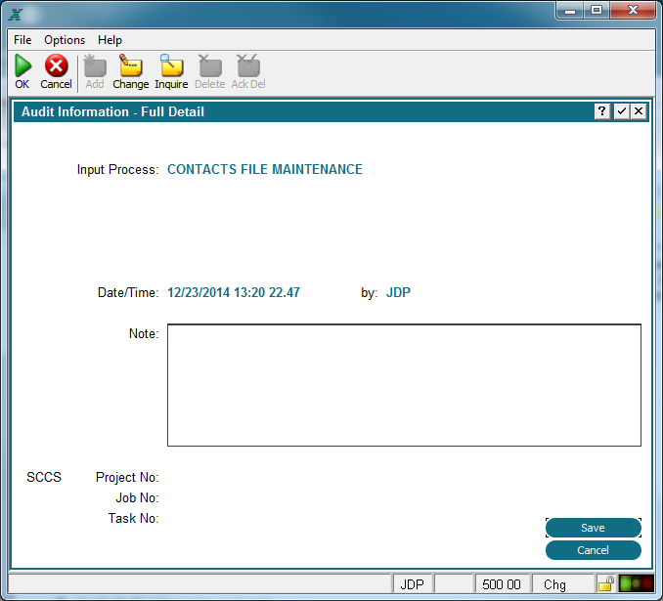Maximize the application window
663x601 pixels.
coord(597,10)
